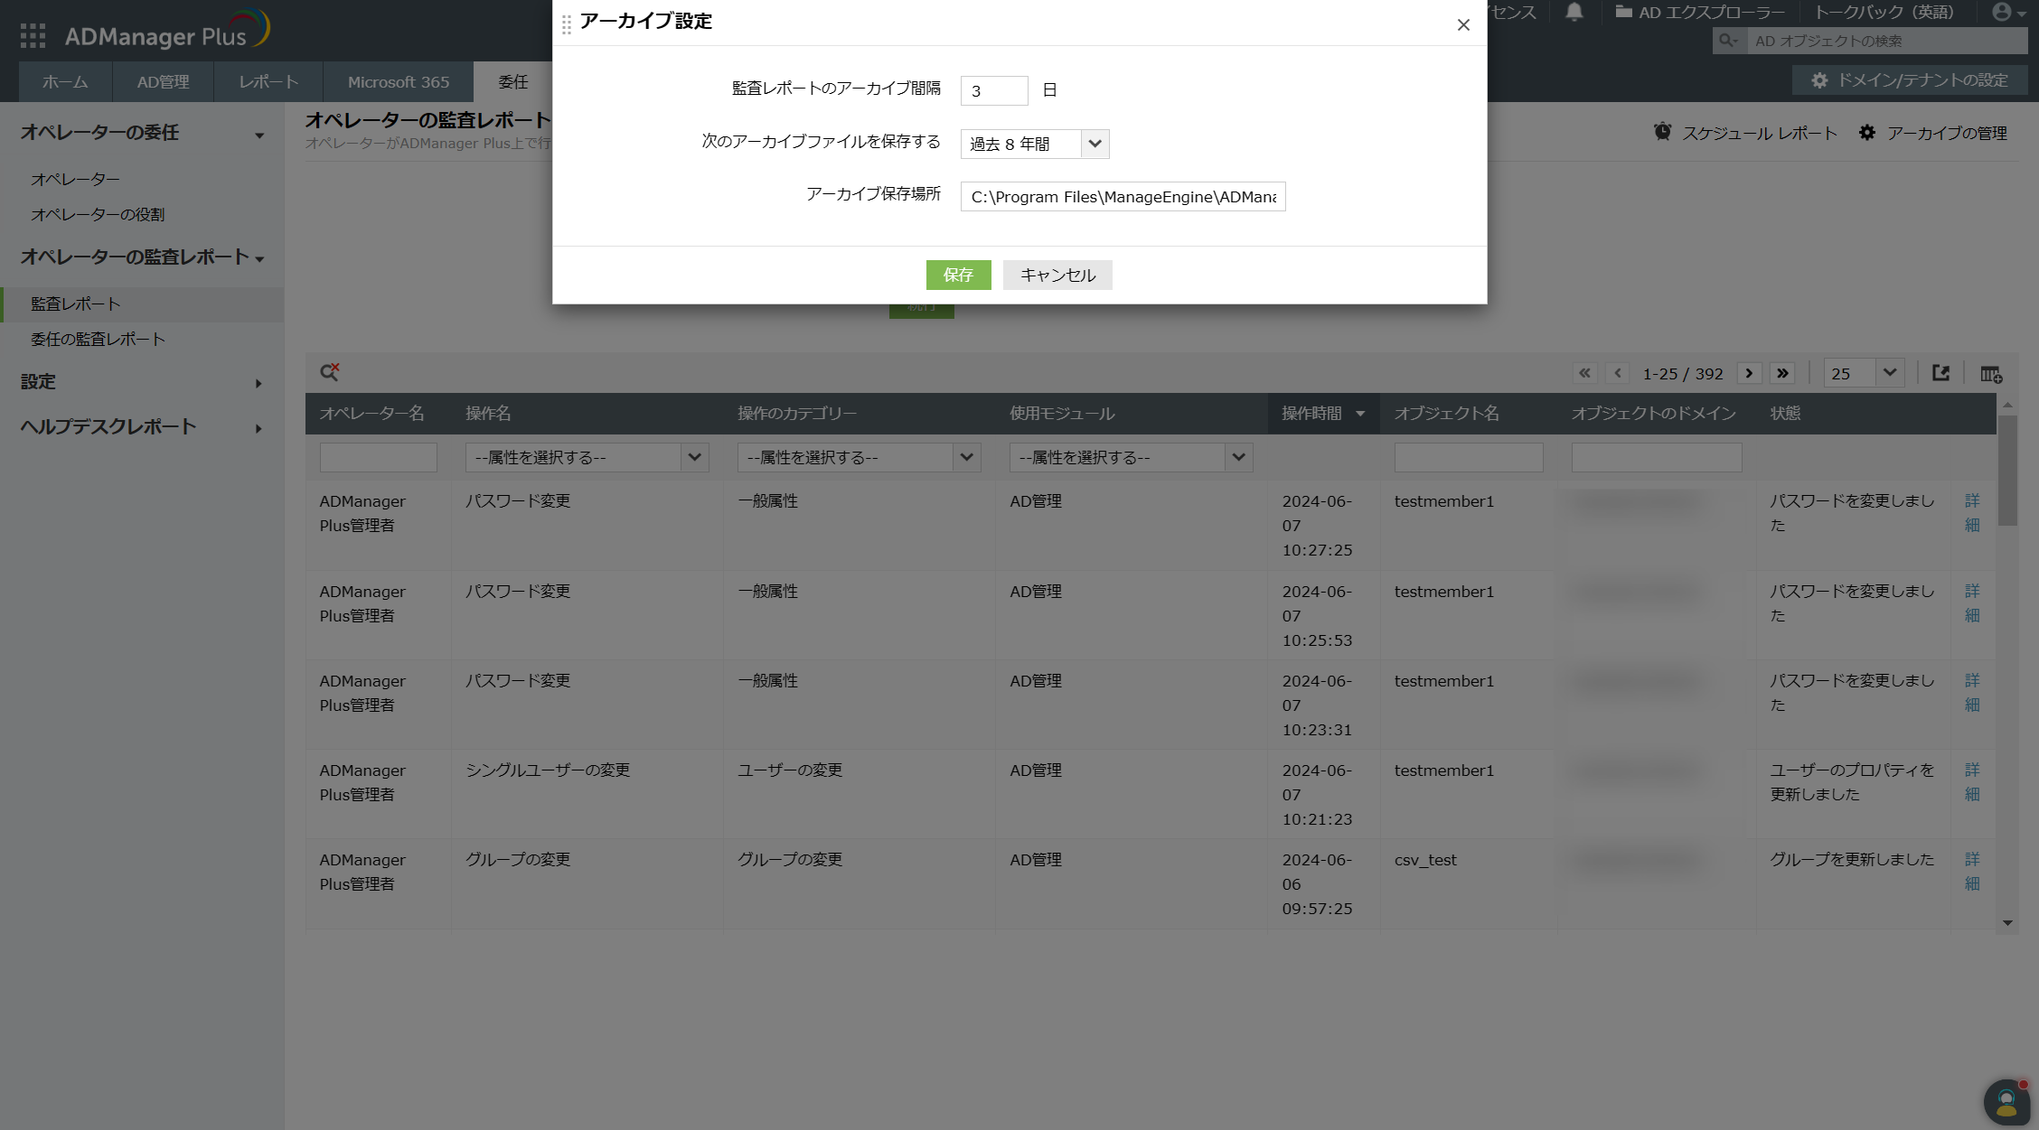Image resolution: width=2039 pixels, height=1130 pixels.
Task: Click the archive interval days input field
Action: 993,90
